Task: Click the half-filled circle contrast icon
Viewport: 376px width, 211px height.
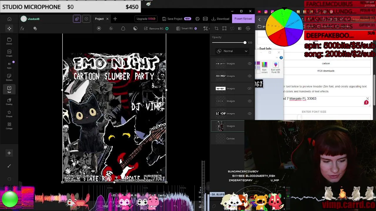Action: coord(135,28)
